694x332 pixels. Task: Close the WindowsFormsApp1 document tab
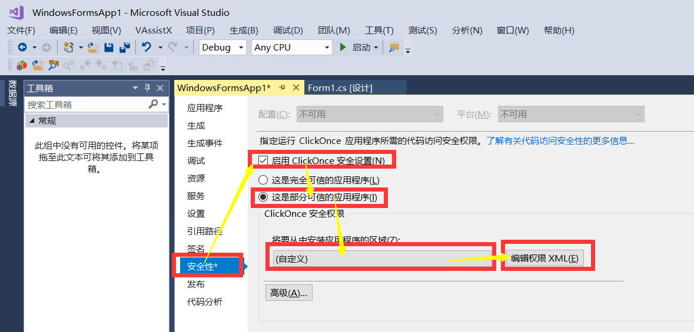point(297,88)
